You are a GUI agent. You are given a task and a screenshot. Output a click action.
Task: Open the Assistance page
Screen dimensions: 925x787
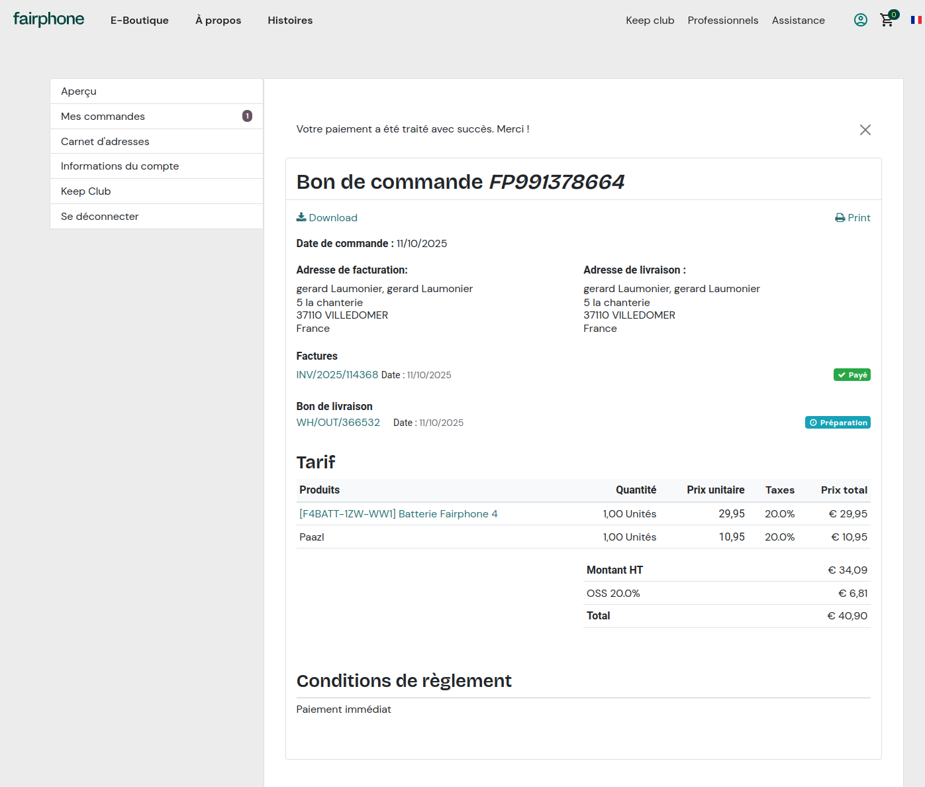tap(798, 21)
